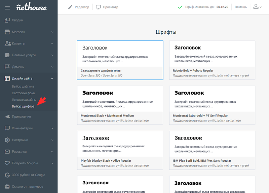Image resolution: width=269 pixels, height=193 pixels.
Task: Open Выбор шаблона submenu item
Action: pyautogui.click(x=23, y=87)
